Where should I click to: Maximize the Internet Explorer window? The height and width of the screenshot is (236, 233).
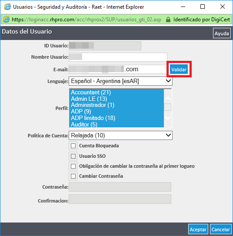tap(203, 7)
